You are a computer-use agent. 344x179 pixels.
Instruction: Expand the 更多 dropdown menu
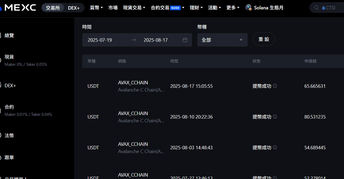(233, 8)
